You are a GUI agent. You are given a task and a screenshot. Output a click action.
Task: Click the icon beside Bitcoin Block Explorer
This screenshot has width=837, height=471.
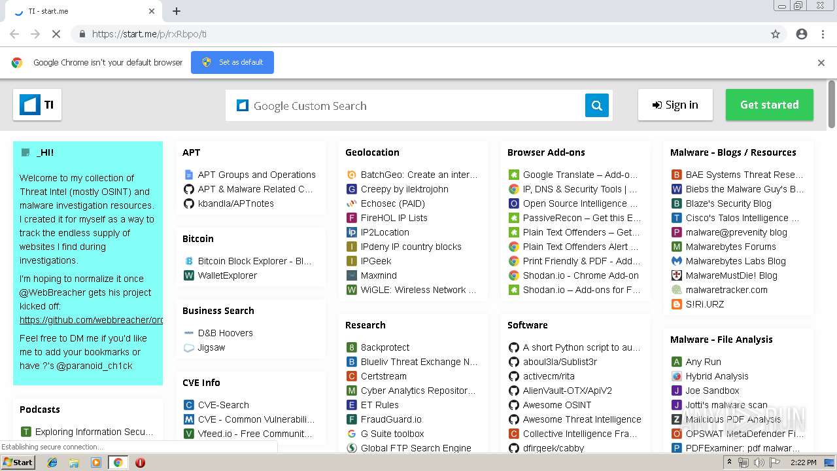tap(189, 261)
